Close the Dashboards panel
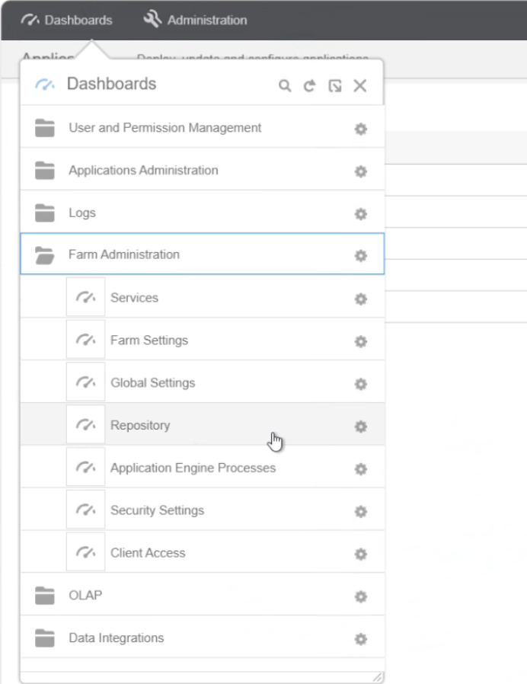Screen dimensions: 527x684 click(360, 85)
